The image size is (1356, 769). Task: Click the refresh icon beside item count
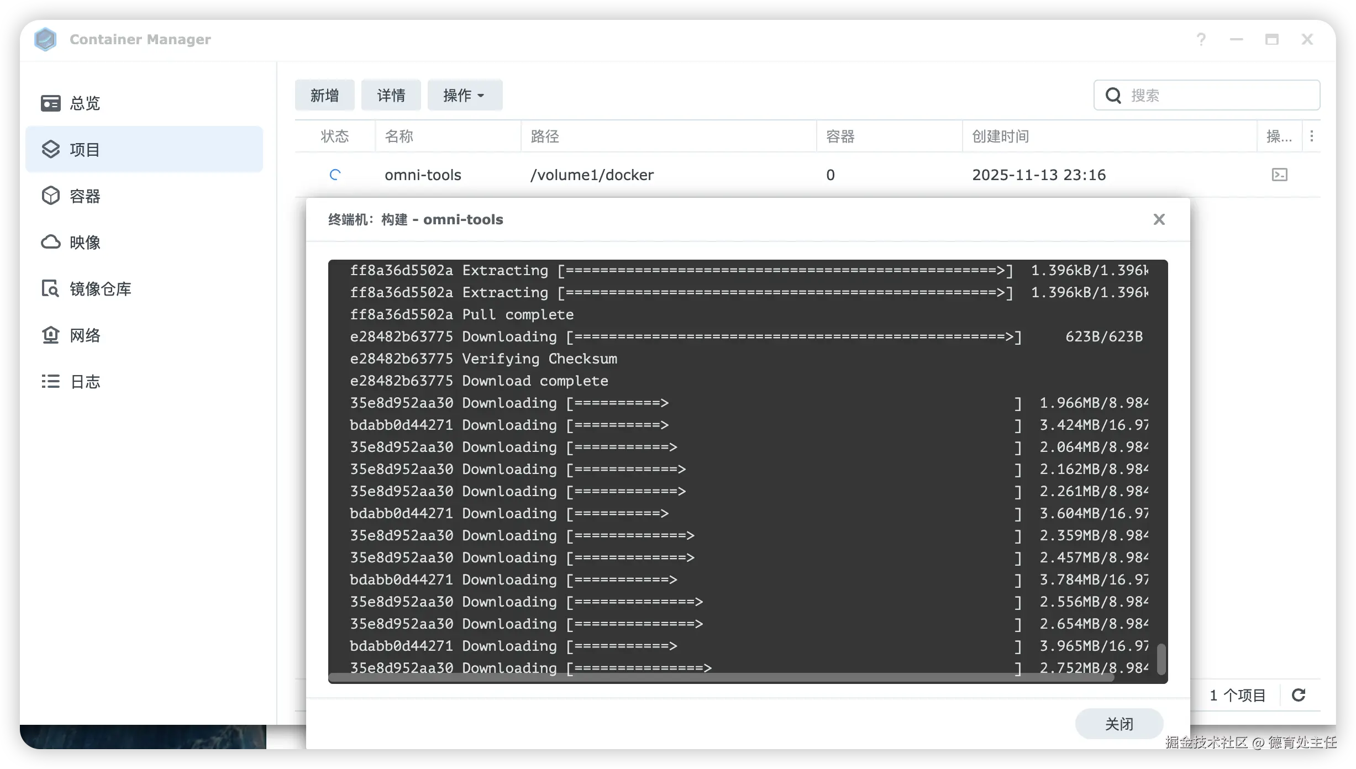pyautogui.click(x=1299, y=695)
